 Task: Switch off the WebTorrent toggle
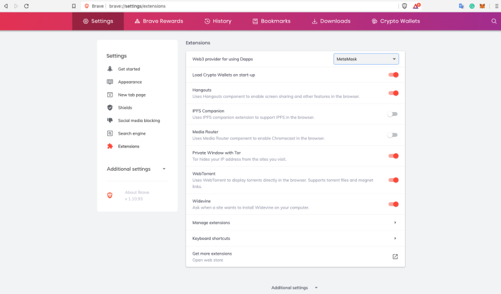pos(393,180)
